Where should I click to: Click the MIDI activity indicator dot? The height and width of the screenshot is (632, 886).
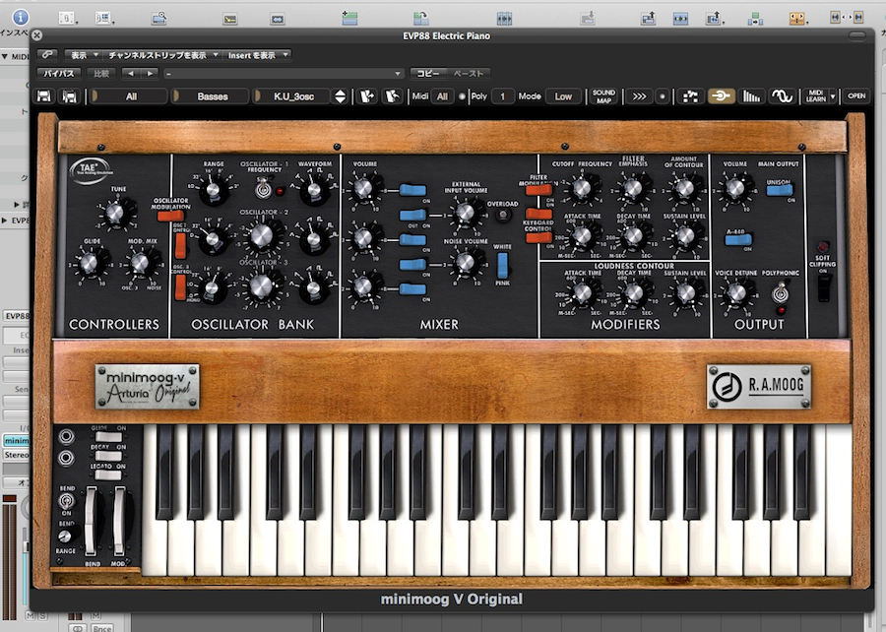[x=462, y=96]
